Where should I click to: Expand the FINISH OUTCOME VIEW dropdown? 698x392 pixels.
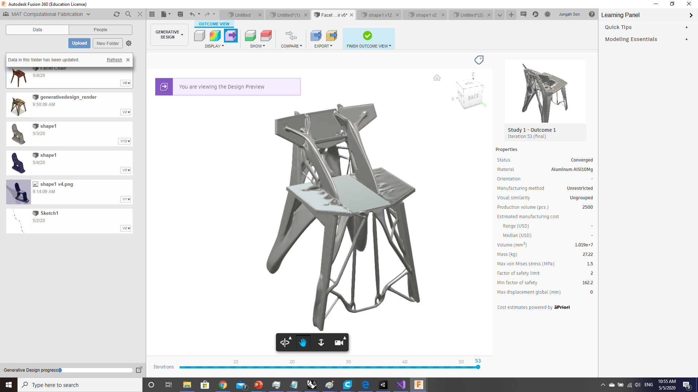tap(369, 46)
